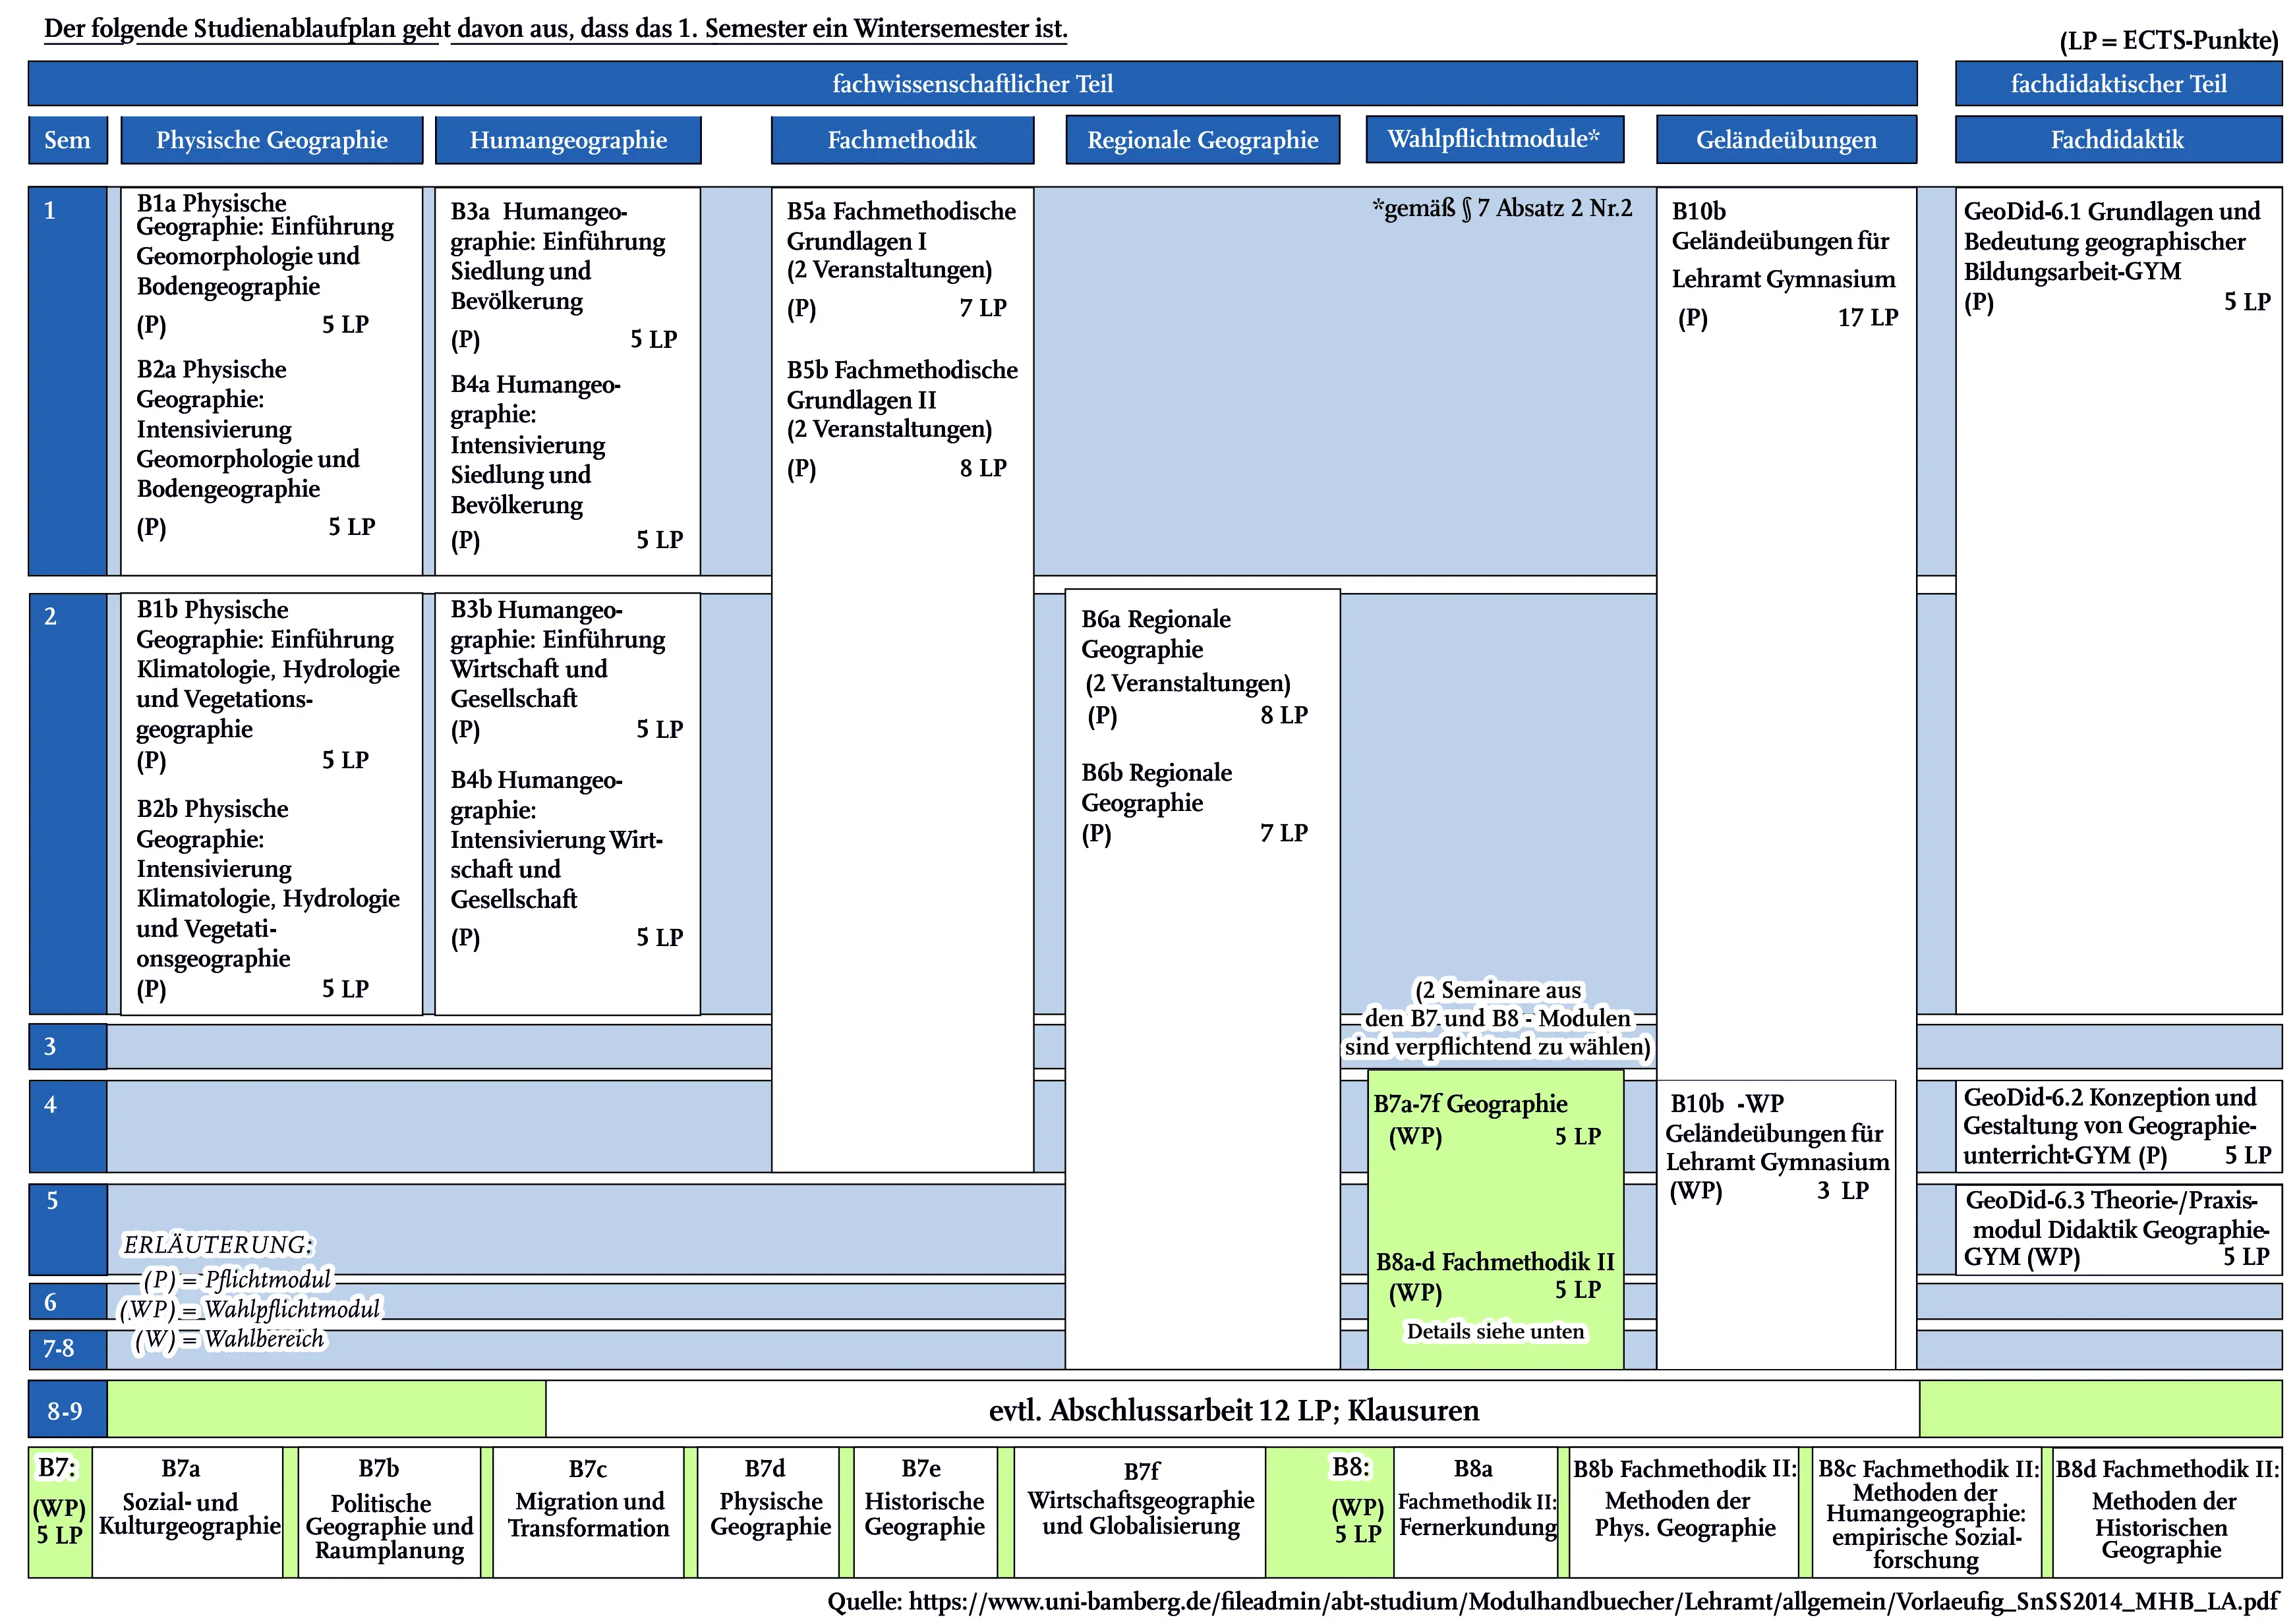2295x1624 pixels.
Task: Click the B8a Fachmethodik II: Fernerkundung cell
Action: pyautogui.click(x=1476, y=1512)
